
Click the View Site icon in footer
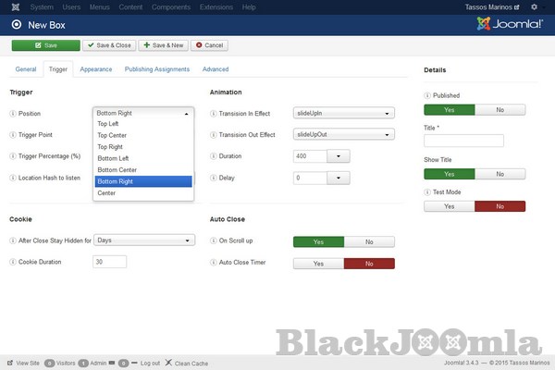point(9,364)
